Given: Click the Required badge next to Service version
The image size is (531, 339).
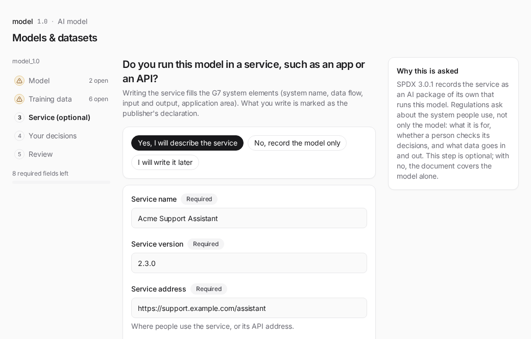Looking at the screenshot, I should [x=206, y=244].
